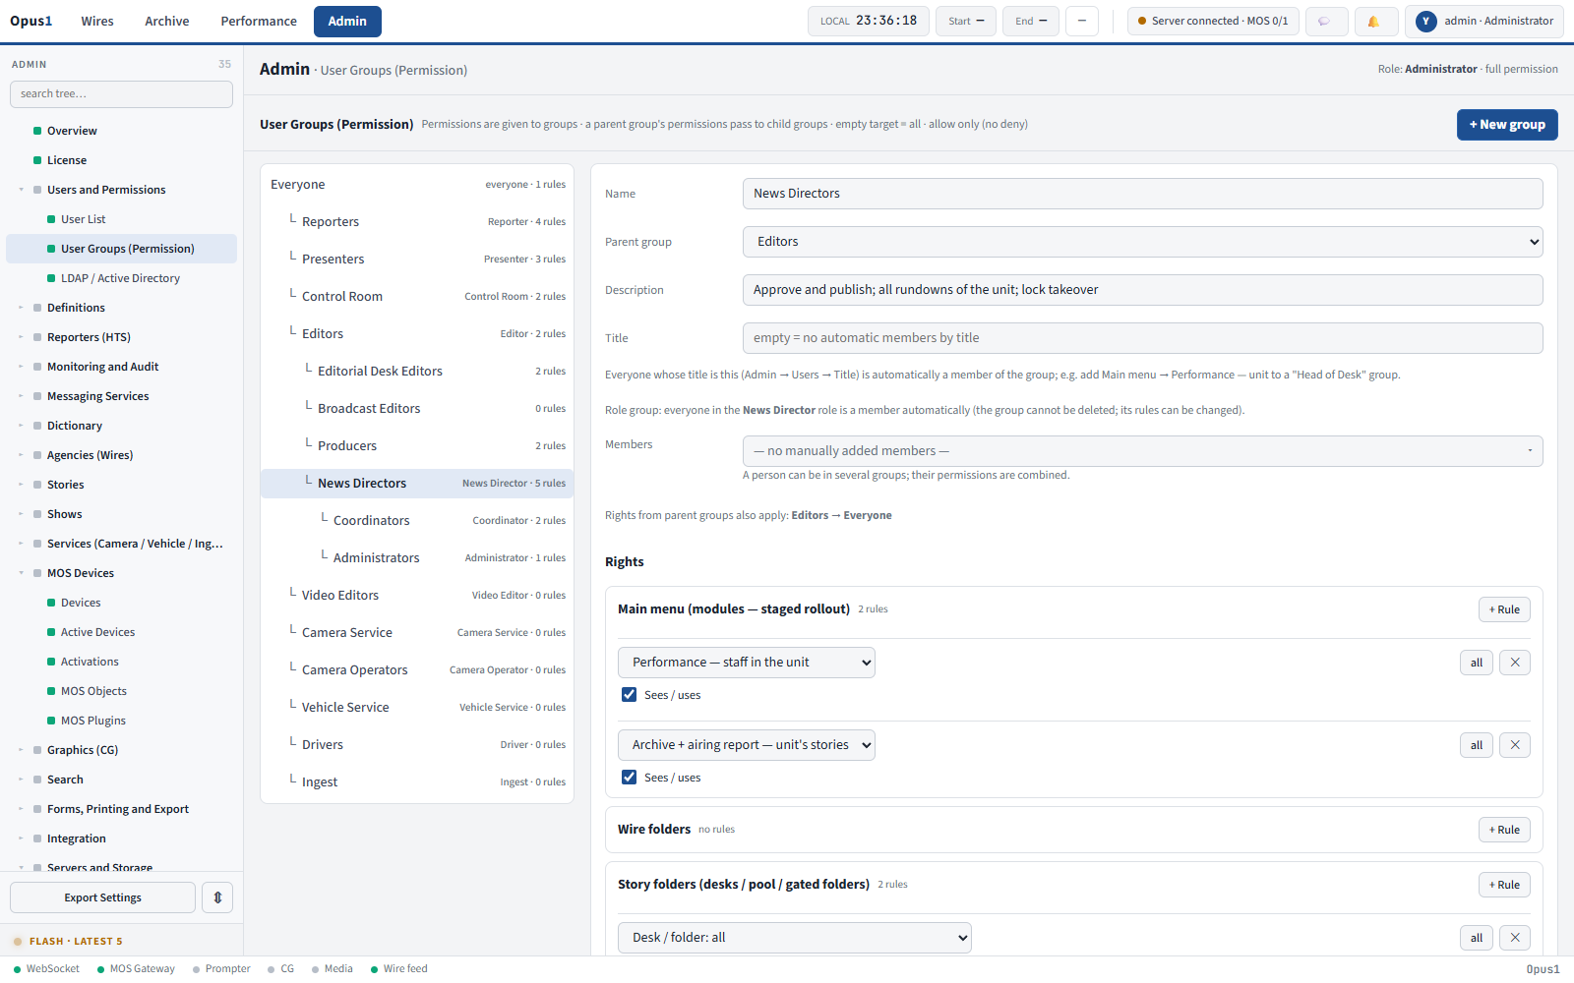The height and width of the screenshot is (983, 1574).
Task: Click the MOS Gateway status indicator
Action: pos(136,969)
